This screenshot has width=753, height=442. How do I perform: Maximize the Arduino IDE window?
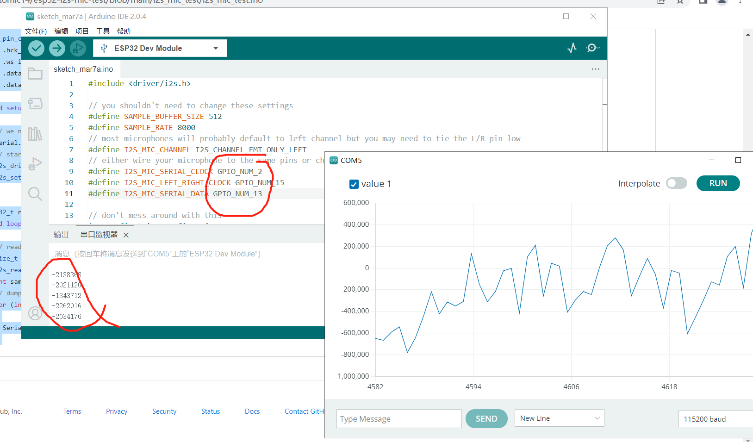tap(566, 16)
